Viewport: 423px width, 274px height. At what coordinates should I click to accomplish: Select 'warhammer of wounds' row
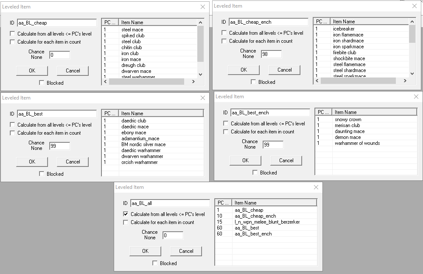point(366,143)
